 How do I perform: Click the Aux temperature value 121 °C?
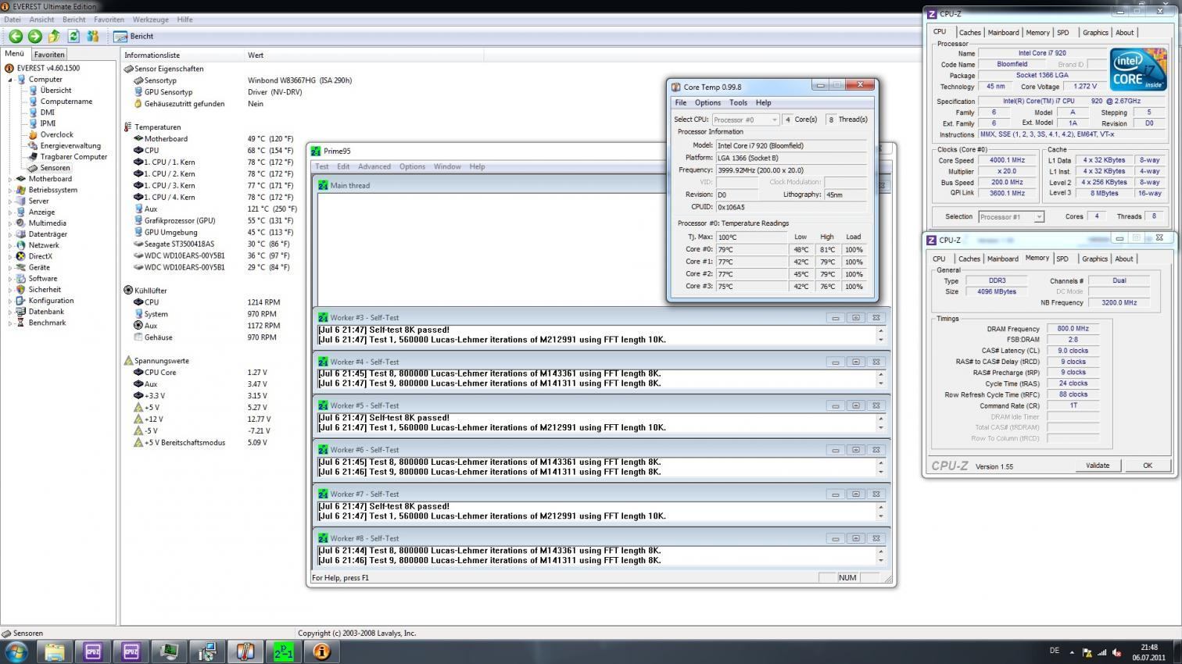(272, 209)
